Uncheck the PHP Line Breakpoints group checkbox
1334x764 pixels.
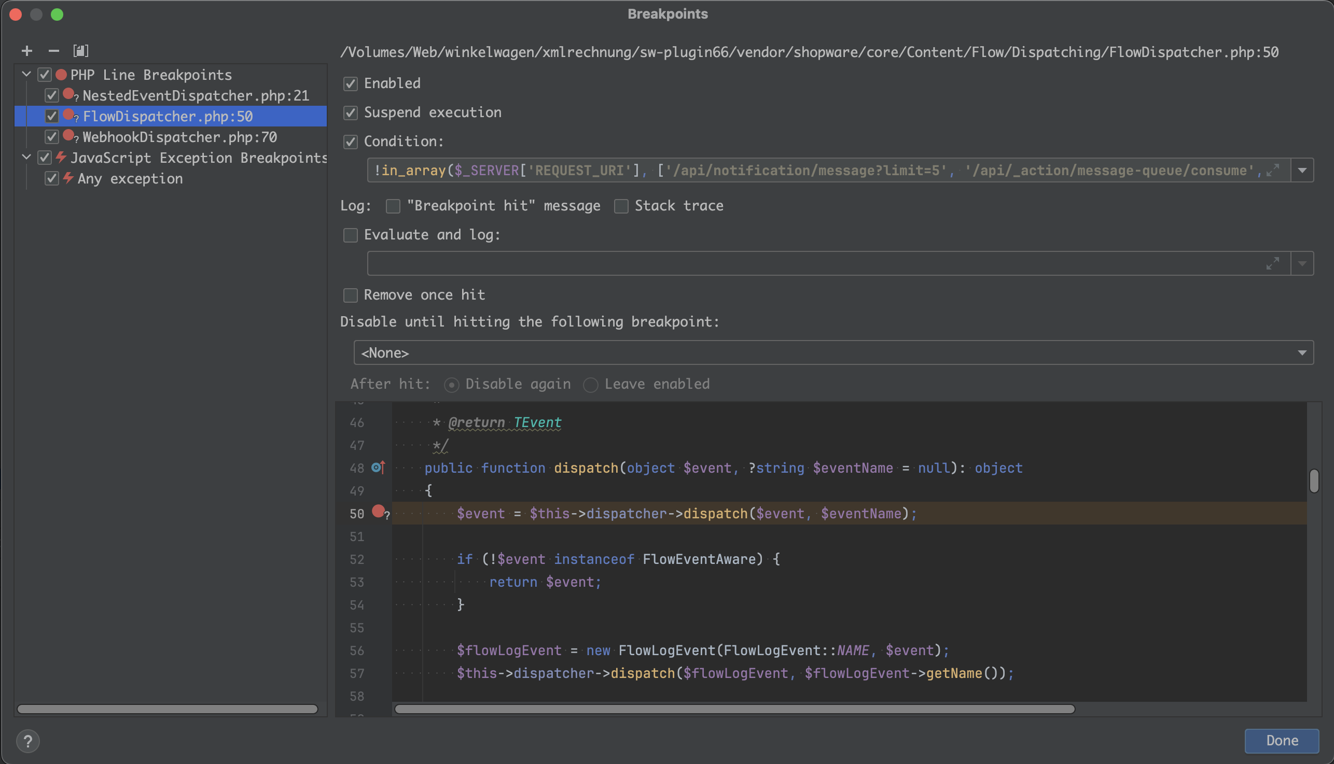click(45, 75)
